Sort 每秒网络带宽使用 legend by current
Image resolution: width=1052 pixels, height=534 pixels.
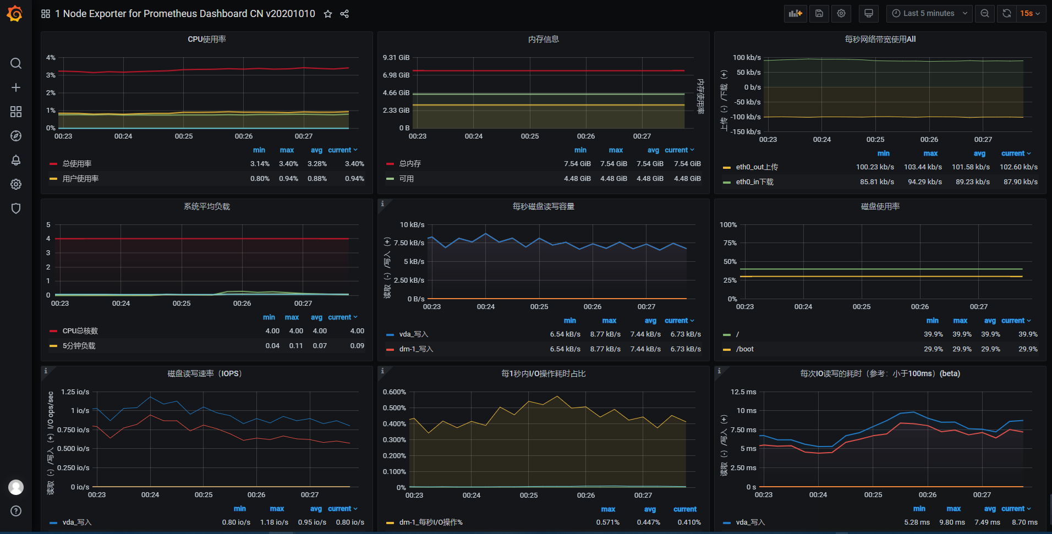(x=1016, y=153)
